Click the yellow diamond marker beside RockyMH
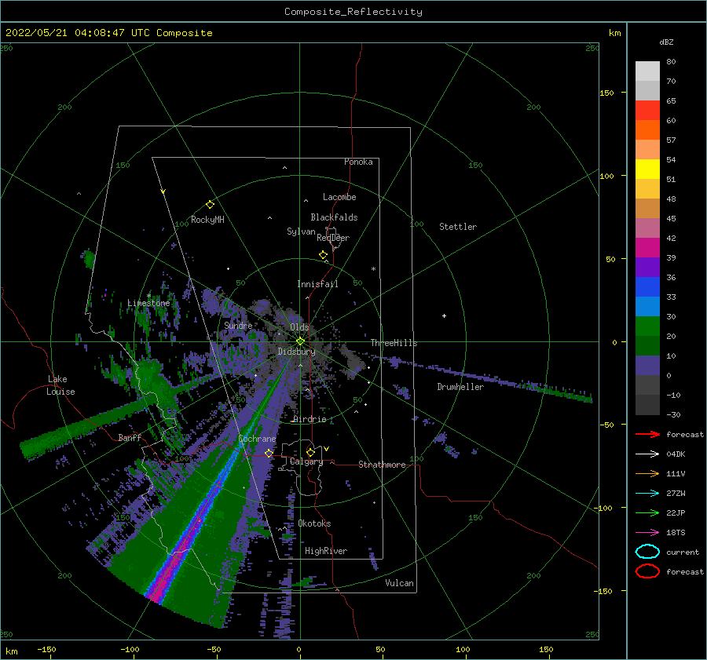 pyautogui.click(x=210, y=205)
